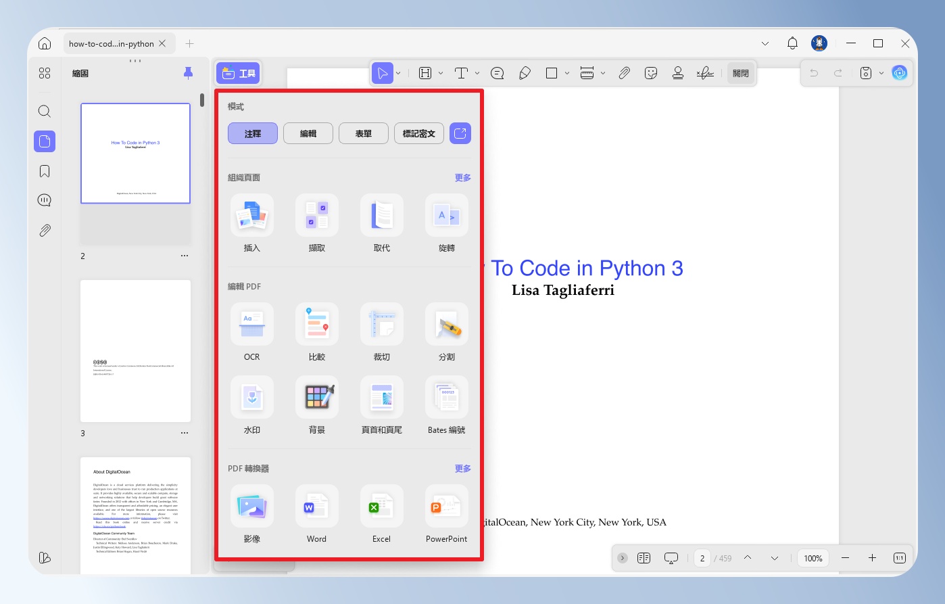Switch to 注釋 annotation mode
The image size is (945, 604).
253,134
